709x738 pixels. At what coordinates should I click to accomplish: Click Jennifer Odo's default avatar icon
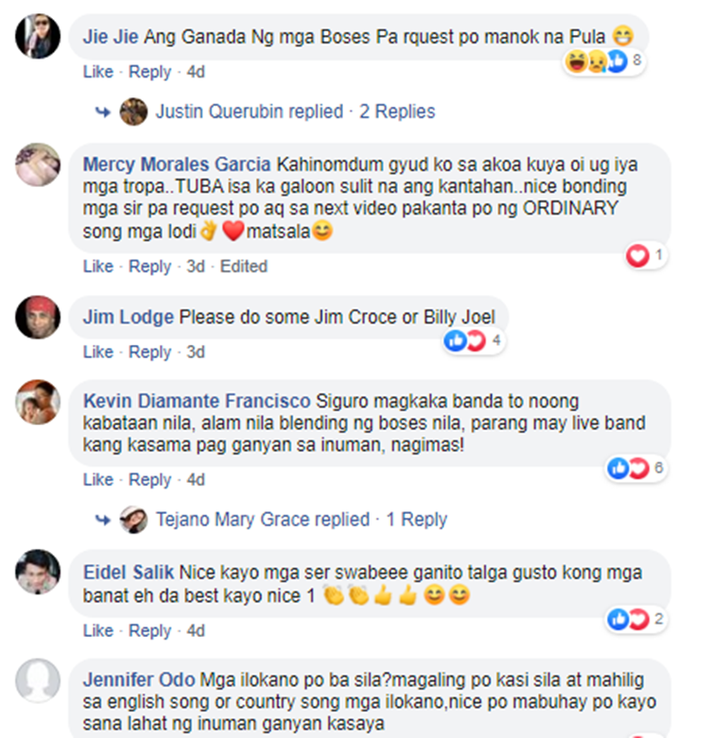38,680
